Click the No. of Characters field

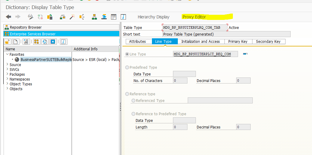tap(180, 81)
